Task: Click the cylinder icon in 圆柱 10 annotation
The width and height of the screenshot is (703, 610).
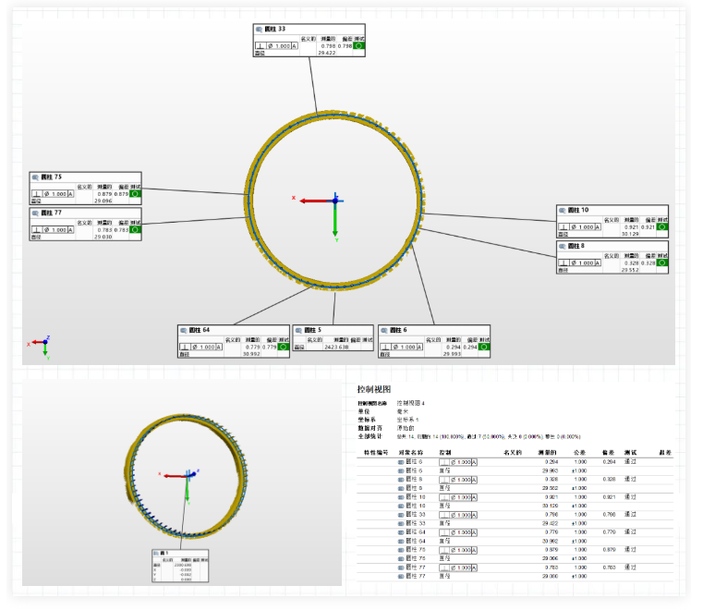Action: pos(563,210)
